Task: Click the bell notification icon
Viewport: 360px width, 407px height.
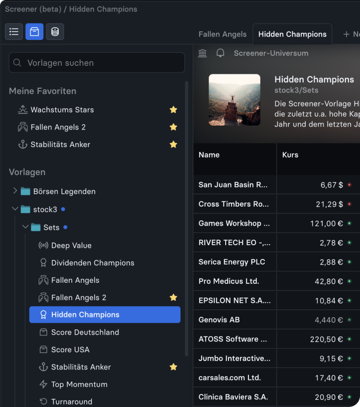Action: [220, 53]
